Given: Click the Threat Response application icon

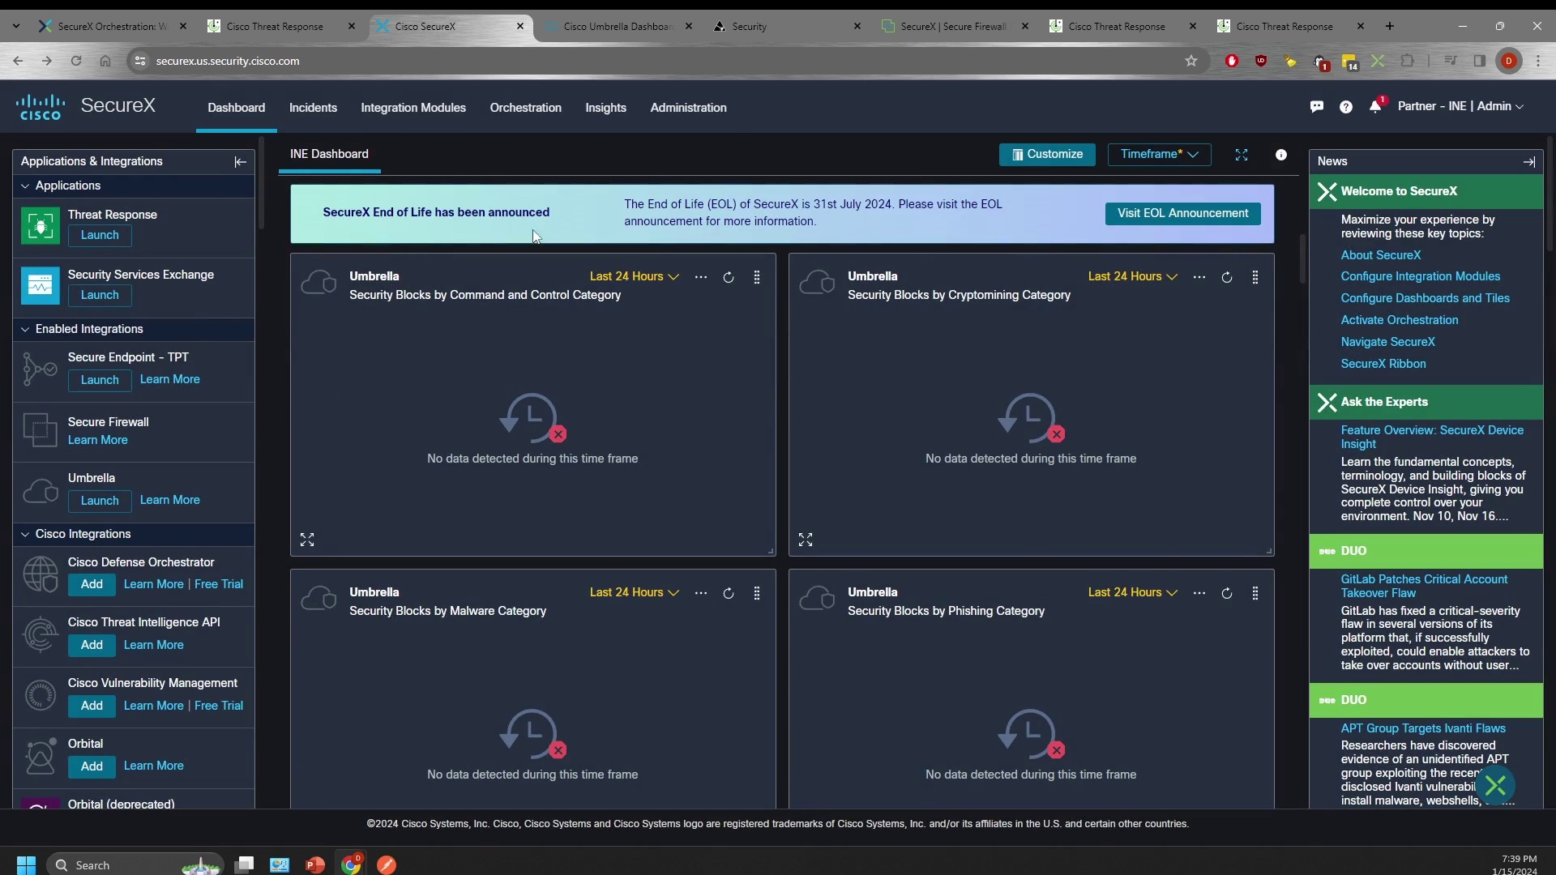Looking at the screenshot, I should 40,224.
